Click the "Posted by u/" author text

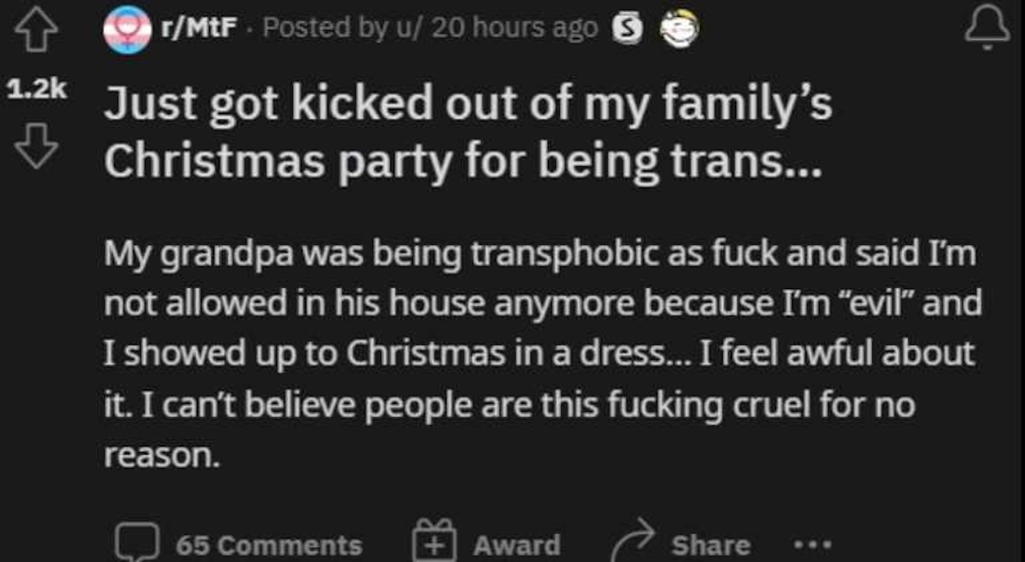point(345,28)
